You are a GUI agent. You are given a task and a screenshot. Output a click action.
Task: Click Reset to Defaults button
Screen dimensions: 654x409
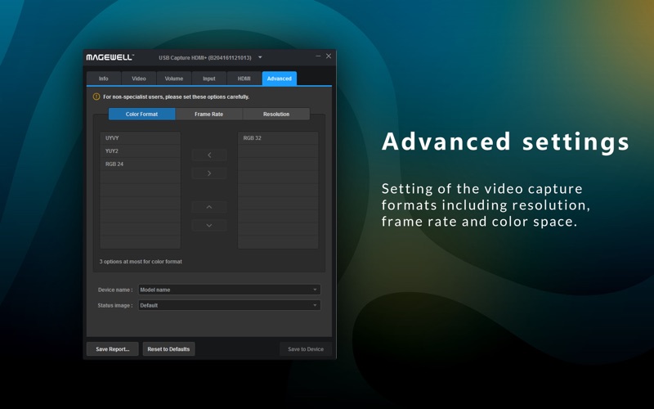(x=168, y=349)
